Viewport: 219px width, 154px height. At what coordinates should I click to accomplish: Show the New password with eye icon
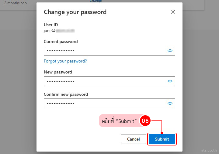(170, 81)
